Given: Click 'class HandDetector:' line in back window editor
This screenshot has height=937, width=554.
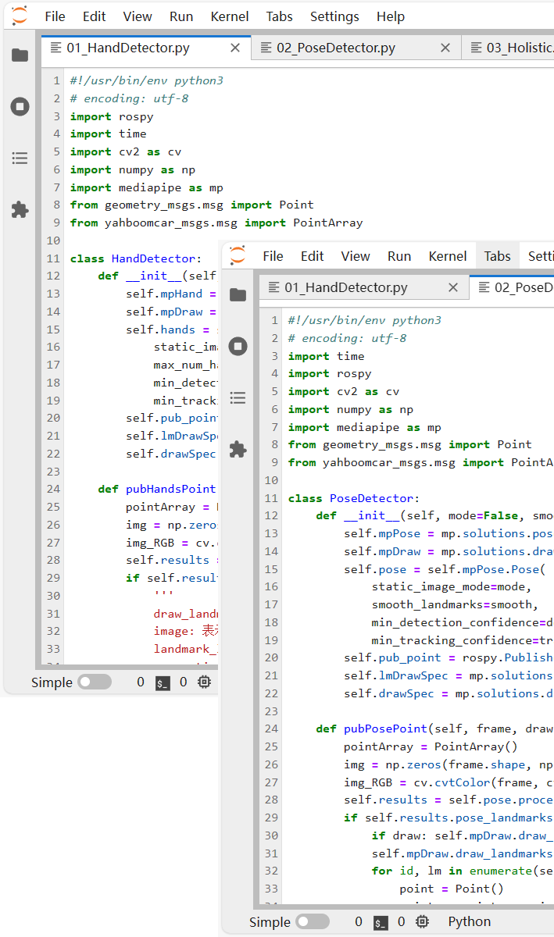Looking at the screenshot, I should [135, 258].
